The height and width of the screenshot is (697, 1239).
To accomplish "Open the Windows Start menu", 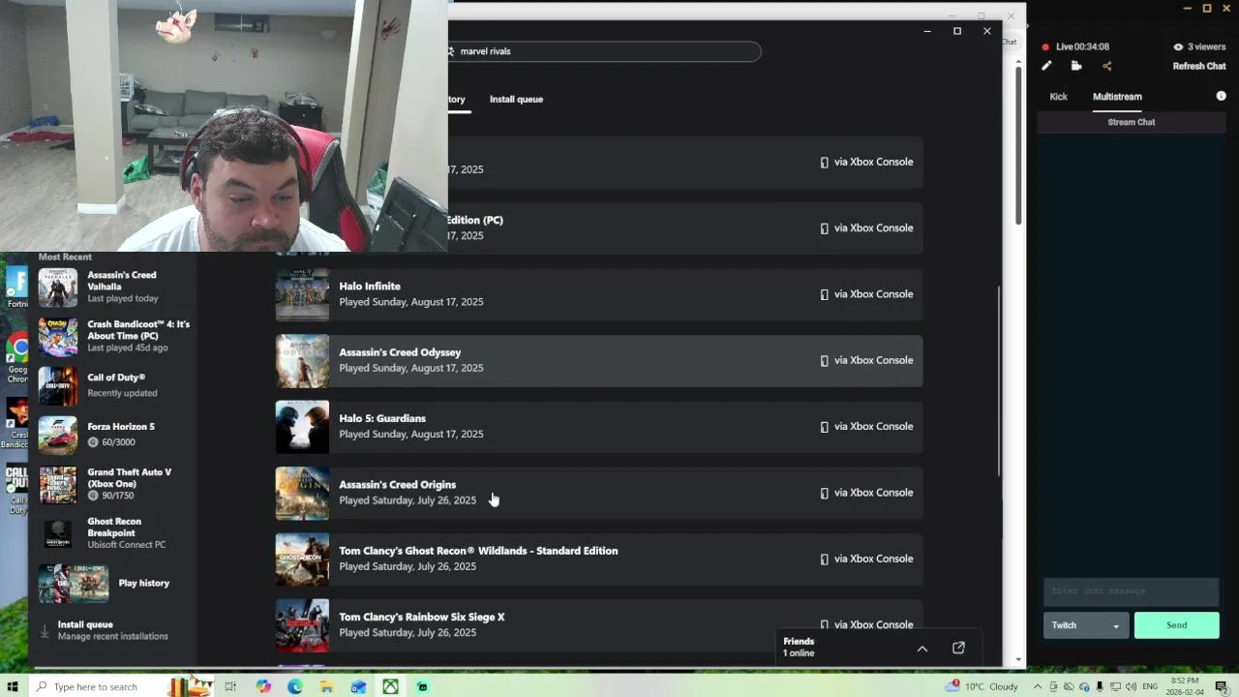I will coord(14,686).
